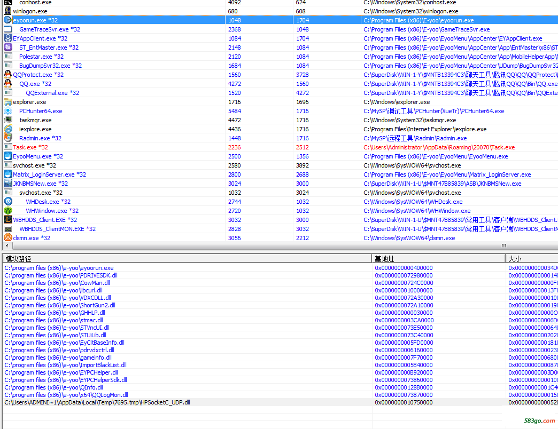Click the Radmin.exe icon
Image resolution: width=558 pixels, height=429 pixels.
8,138
